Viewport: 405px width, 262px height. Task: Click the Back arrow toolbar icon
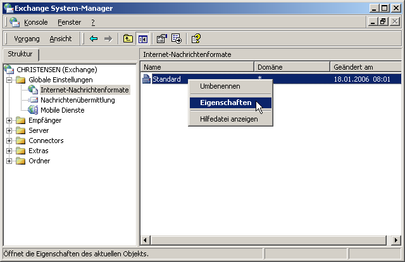94,39
